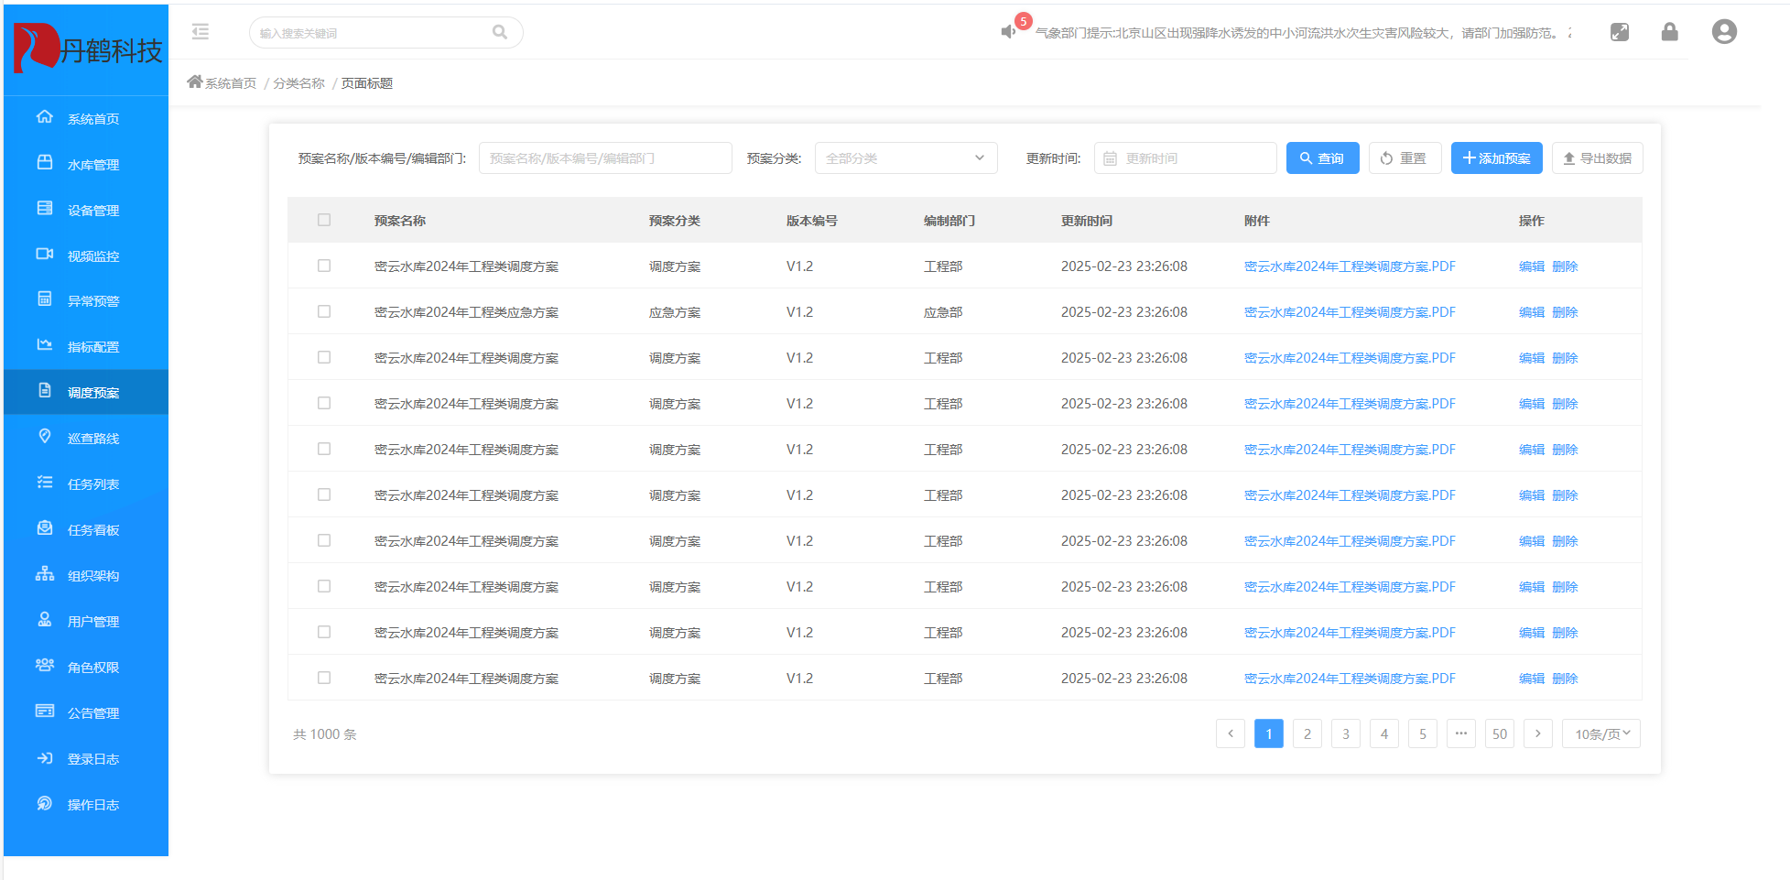Click the home icon in the breadcrumb

pos(194,81)
